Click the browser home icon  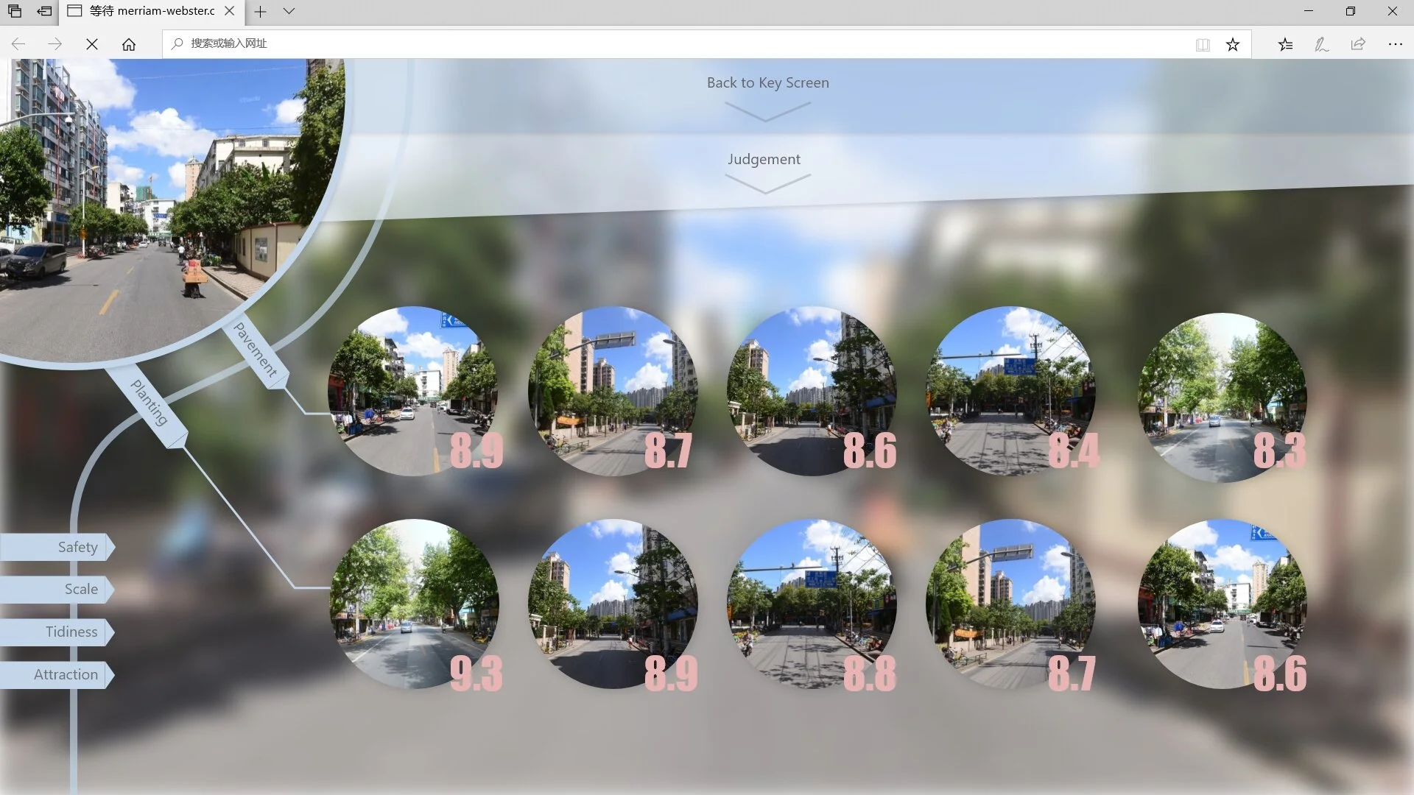tap(129, 44)
